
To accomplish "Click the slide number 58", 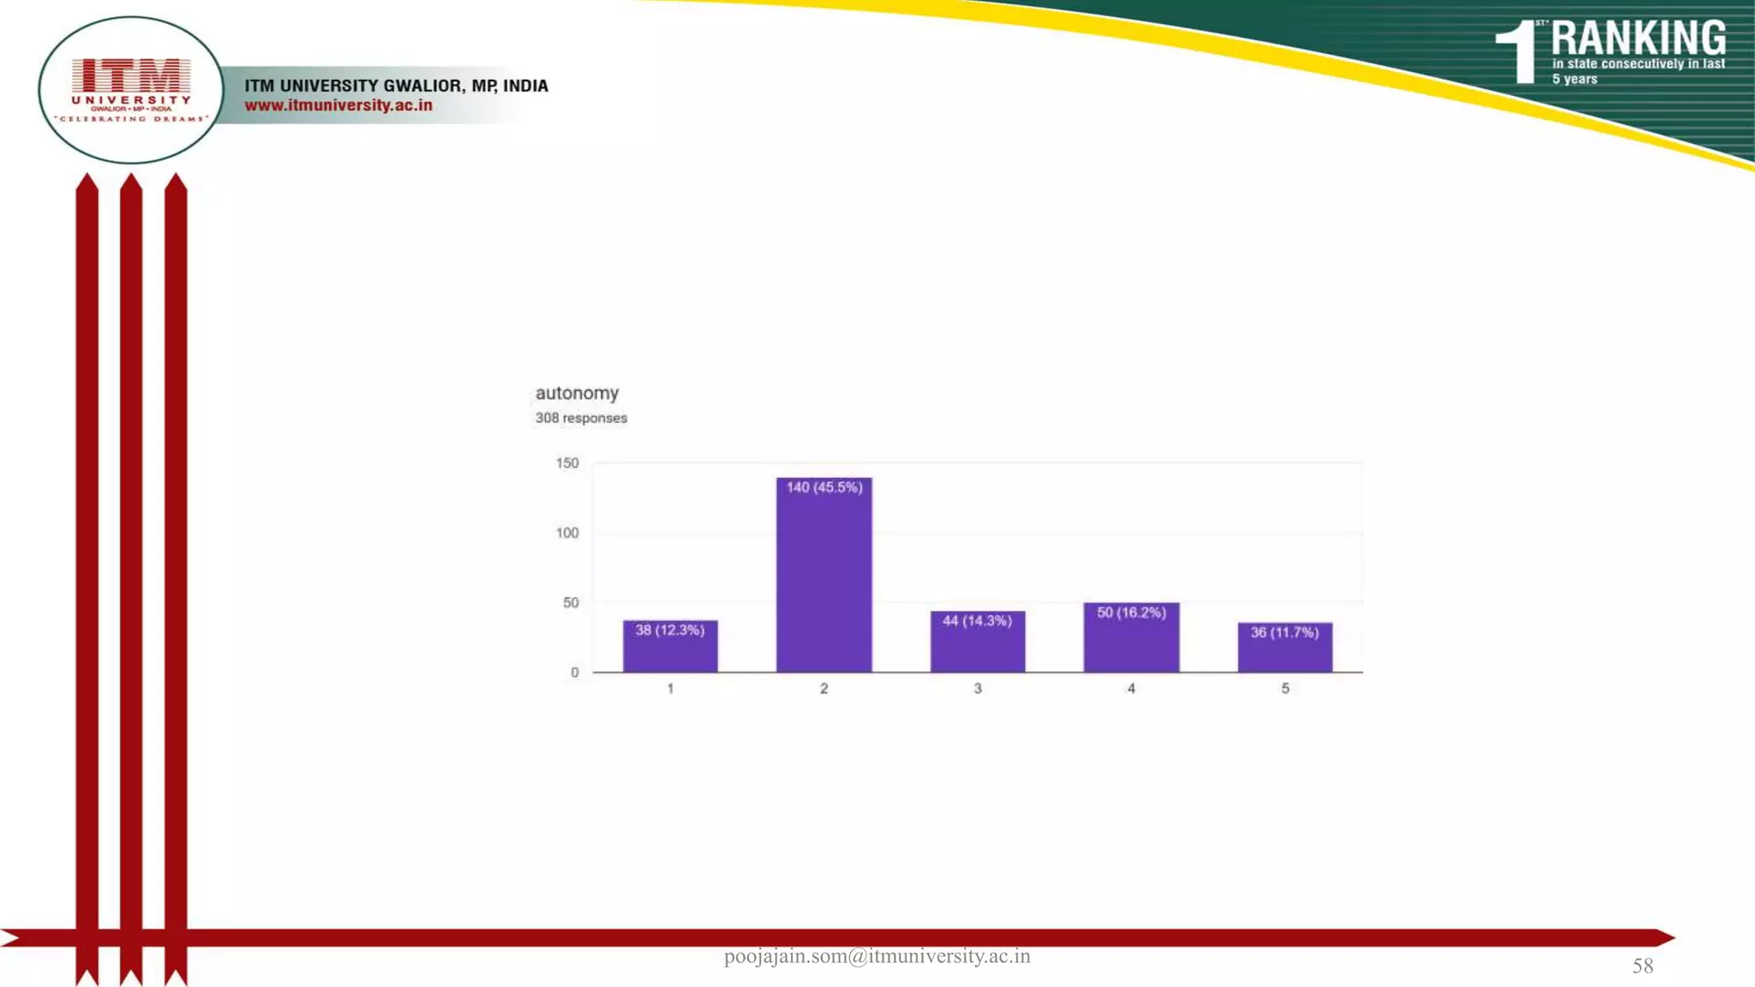I will tap(1642, 966).
